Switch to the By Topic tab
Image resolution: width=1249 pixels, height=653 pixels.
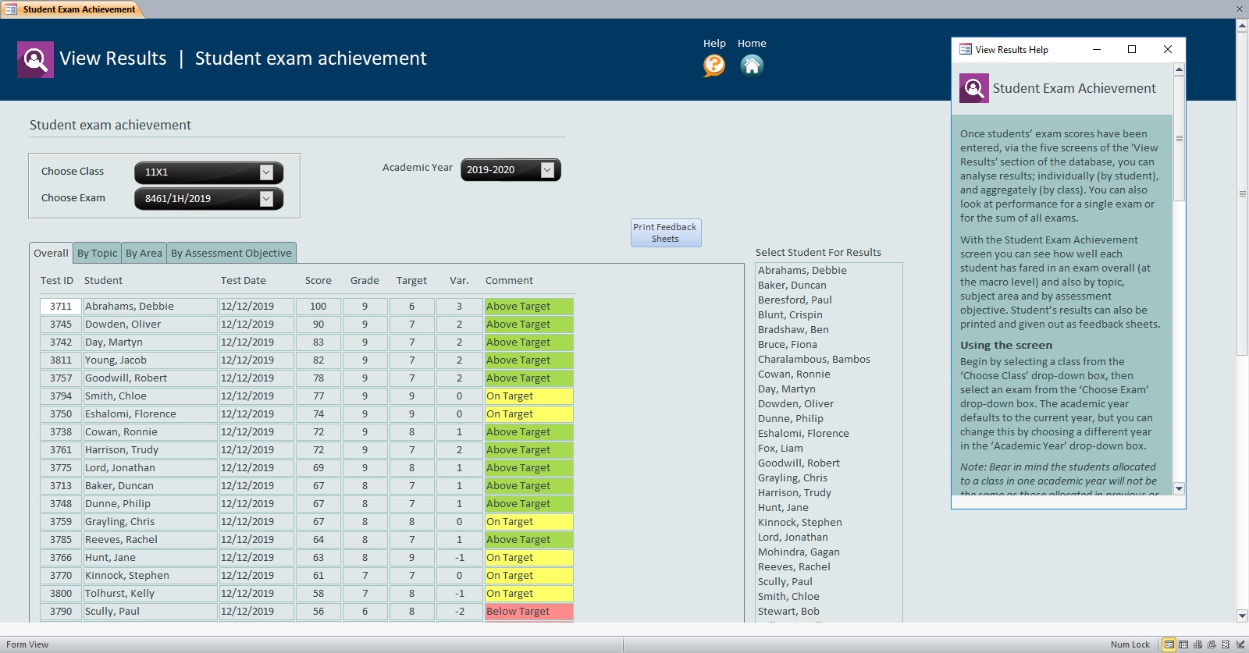coord(98,253)
